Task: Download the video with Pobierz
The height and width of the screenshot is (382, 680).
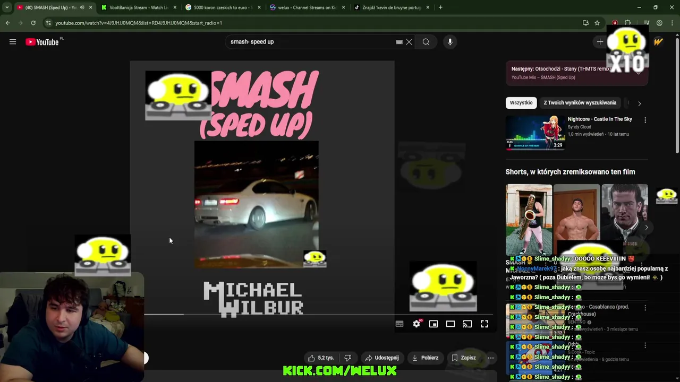Action: 425,358
